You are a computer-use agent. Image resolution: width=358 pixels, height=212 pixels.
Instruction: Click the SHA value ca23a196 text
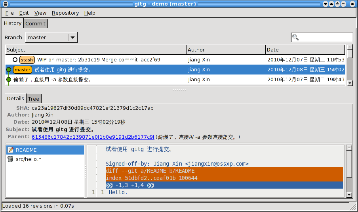point(92,108)
